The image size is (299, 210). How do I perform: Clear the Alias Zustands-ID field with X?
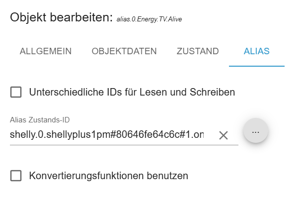224,135
